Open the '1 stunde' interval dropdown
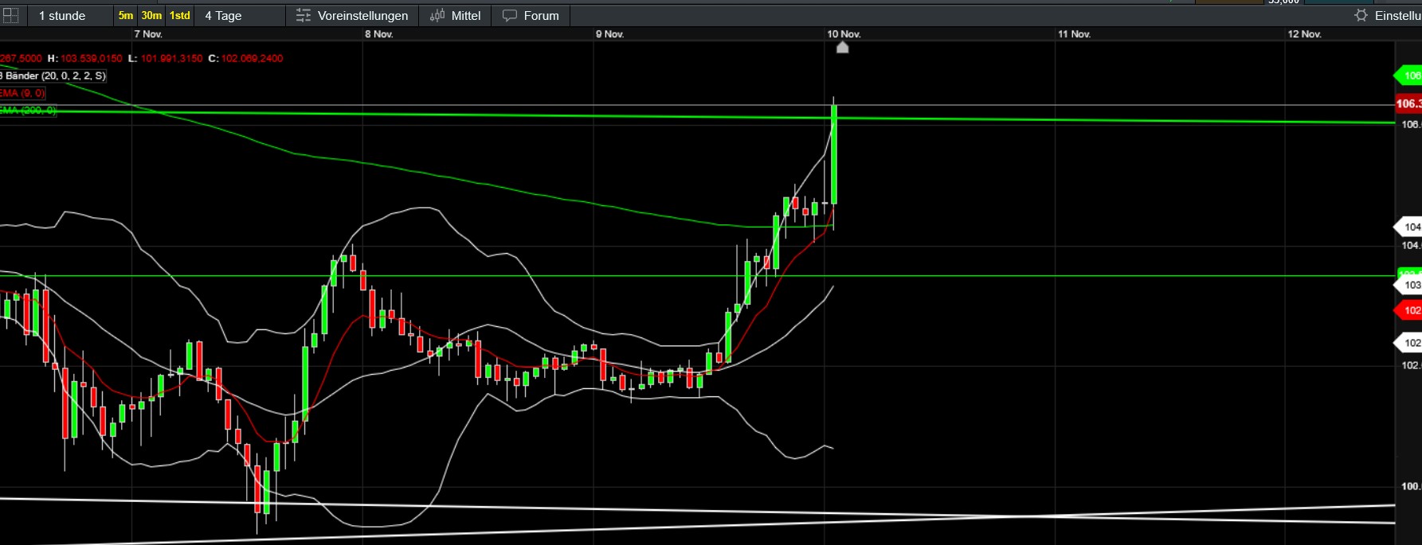The width and height of the screenshot is (1422, 545). (62, 15)
